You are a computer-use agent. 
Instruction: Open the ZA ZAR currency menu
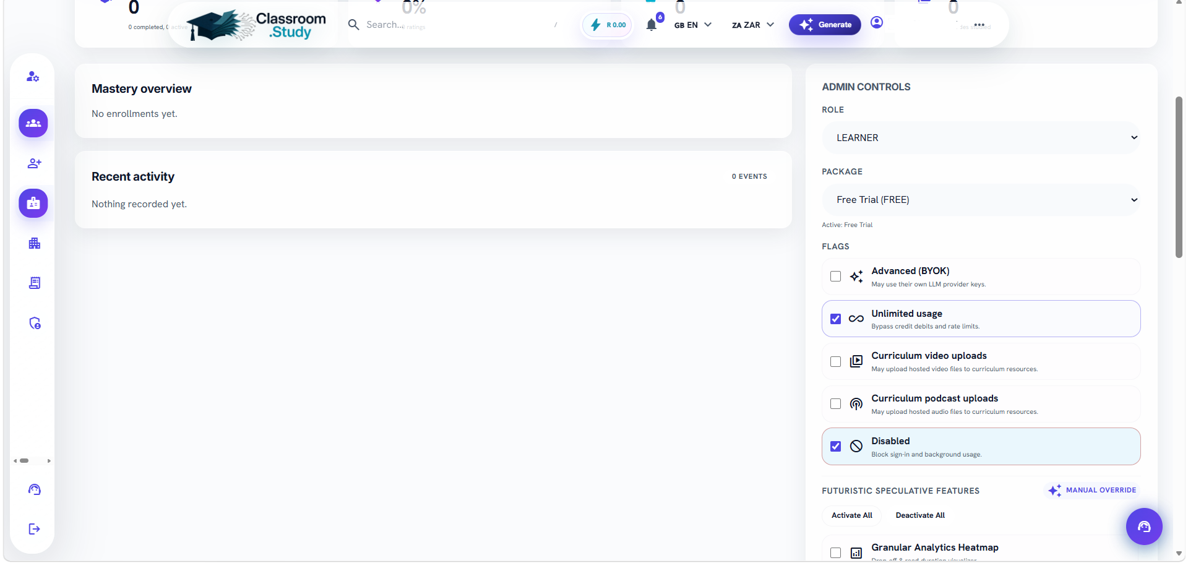point(753,25)
